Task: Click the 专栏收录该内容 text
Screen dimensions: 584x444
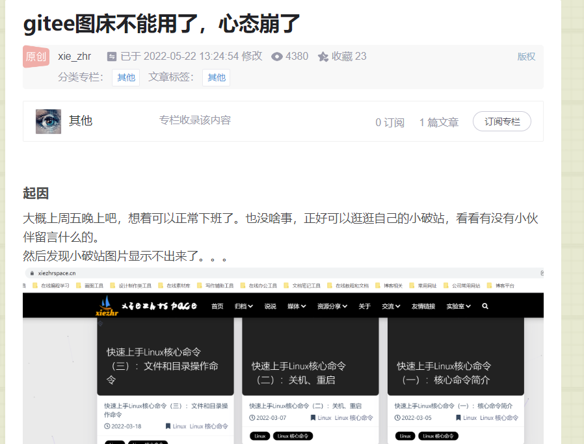Action: pos(195,120)
